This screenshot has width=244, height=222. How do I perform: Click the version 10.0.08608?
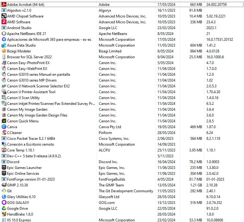point(215,220)
